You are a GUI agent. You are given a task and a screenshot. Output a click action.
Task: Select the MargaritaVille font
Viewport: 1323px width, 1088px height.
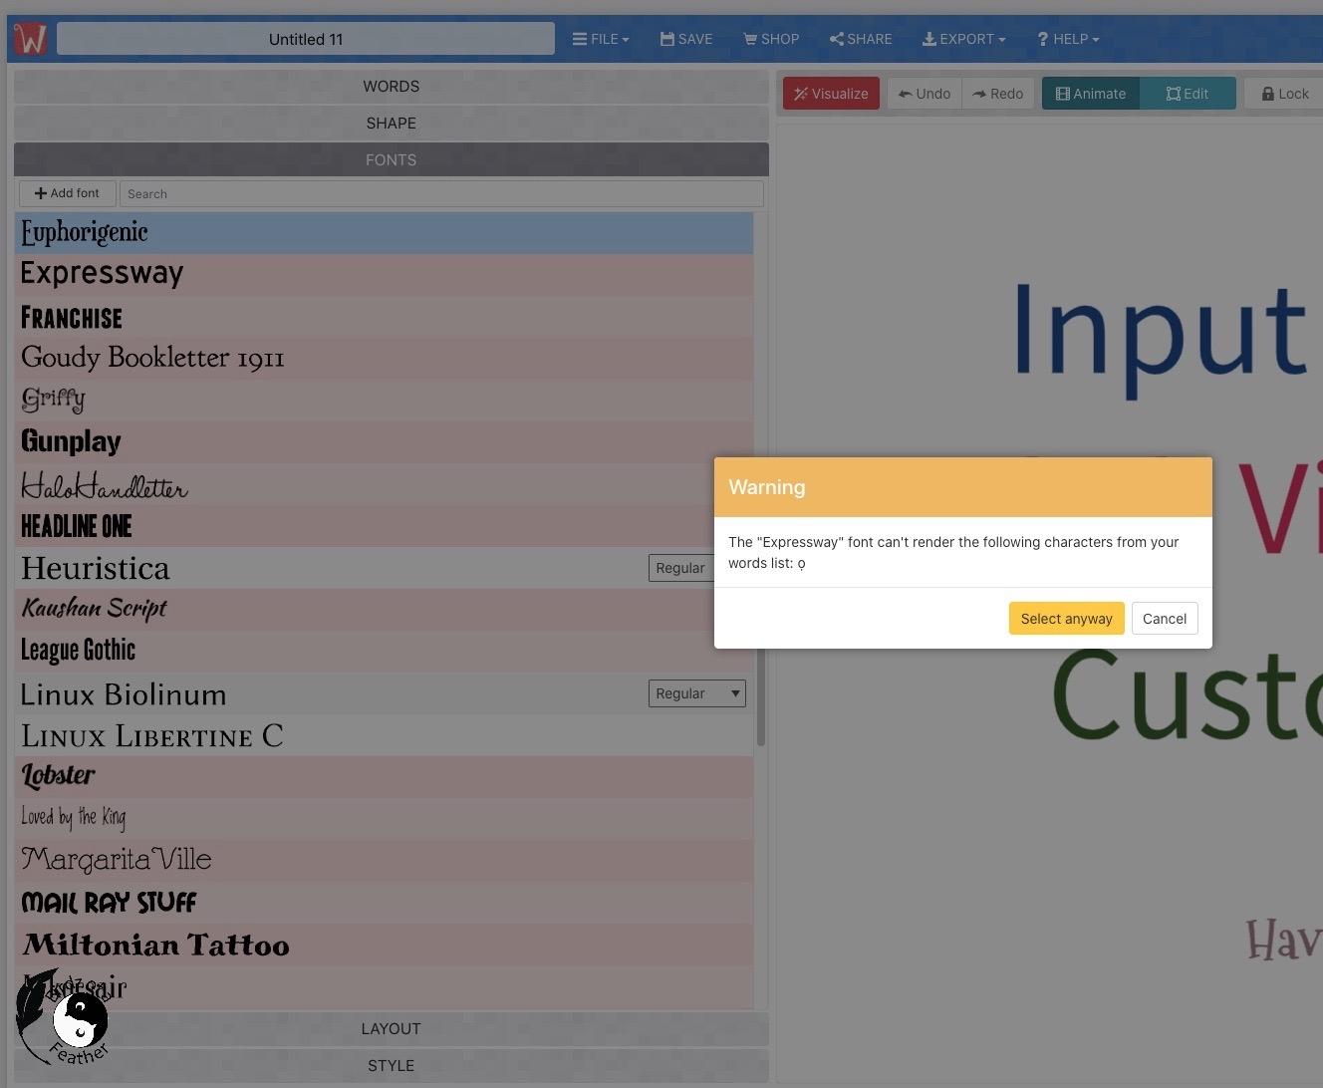384,861
